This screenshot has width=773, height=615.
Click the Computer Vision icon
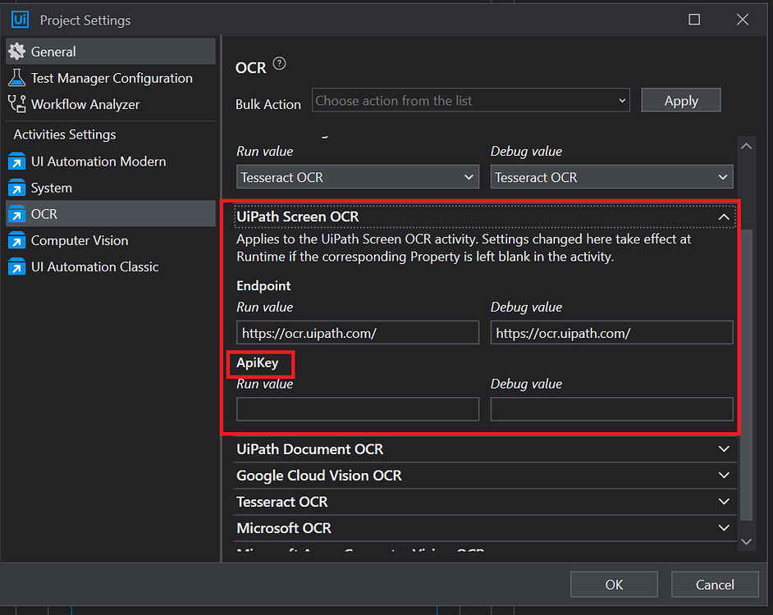[16, 240]
